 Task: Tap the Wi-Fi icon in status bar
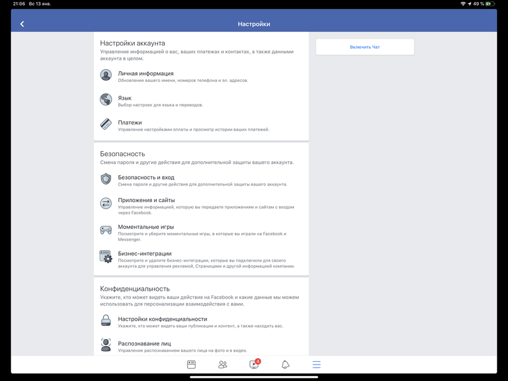[x=463, y=4]
